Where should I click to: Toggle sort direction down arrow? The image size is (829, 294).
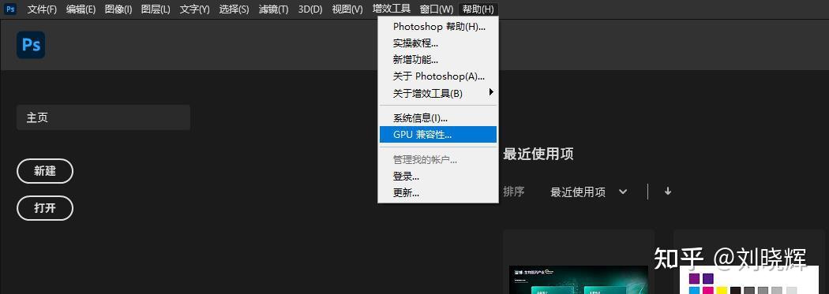pos(668,191)
